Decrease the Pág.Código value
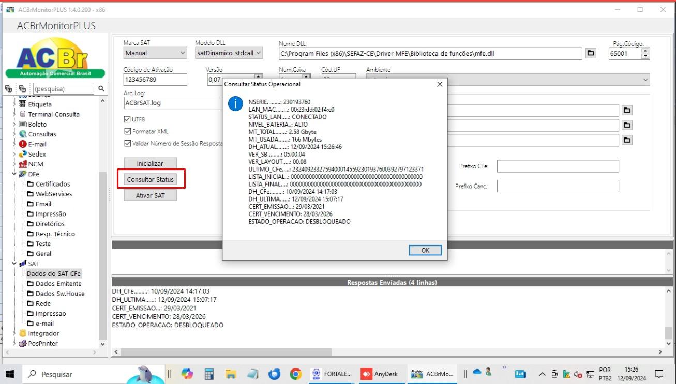 pos(645,56)
